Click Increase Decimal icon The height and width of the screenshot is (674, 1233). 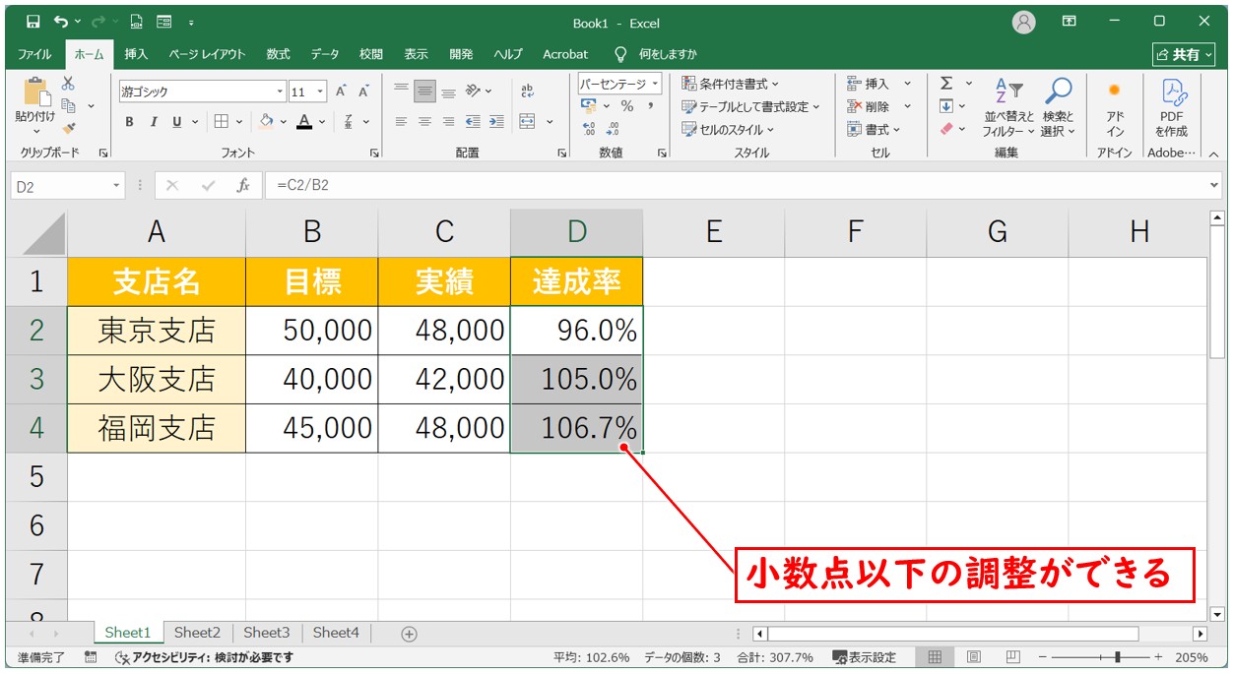tap(589, 129)
